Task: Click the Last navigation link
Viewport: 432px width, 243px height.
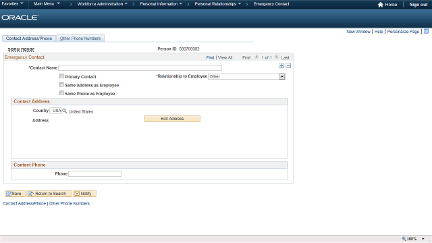Action: click(285, 57)
